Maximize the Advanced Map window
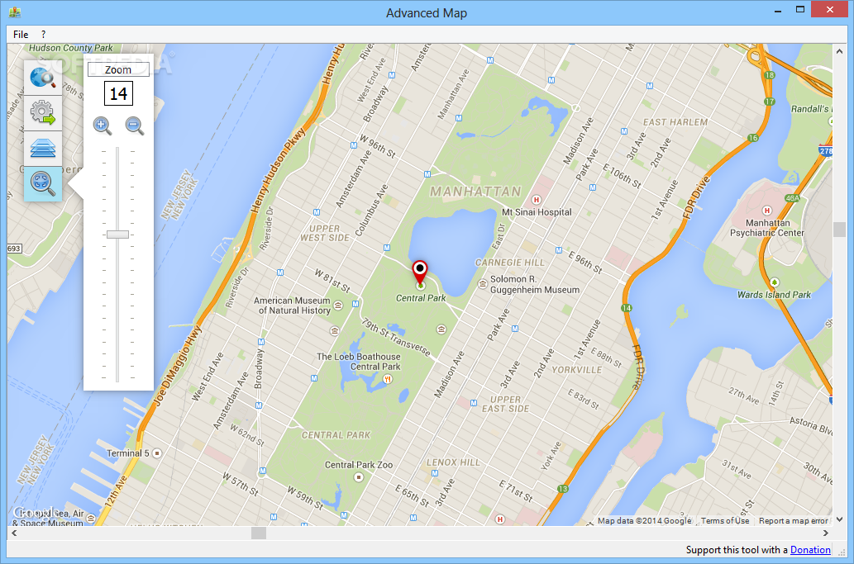 (x=800, y=10)
